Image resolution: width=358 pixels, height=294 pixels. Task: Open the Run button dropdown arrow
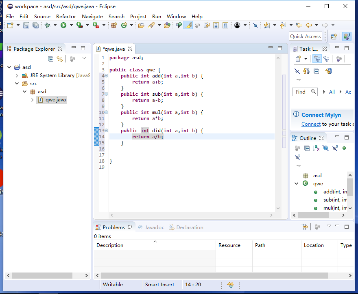click(71, 25)
